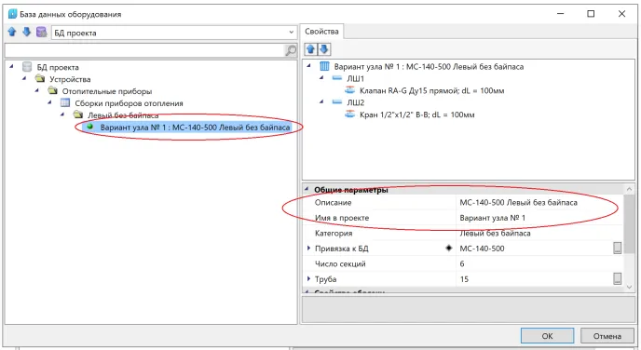Click the Описание value field

click(539, 202)
